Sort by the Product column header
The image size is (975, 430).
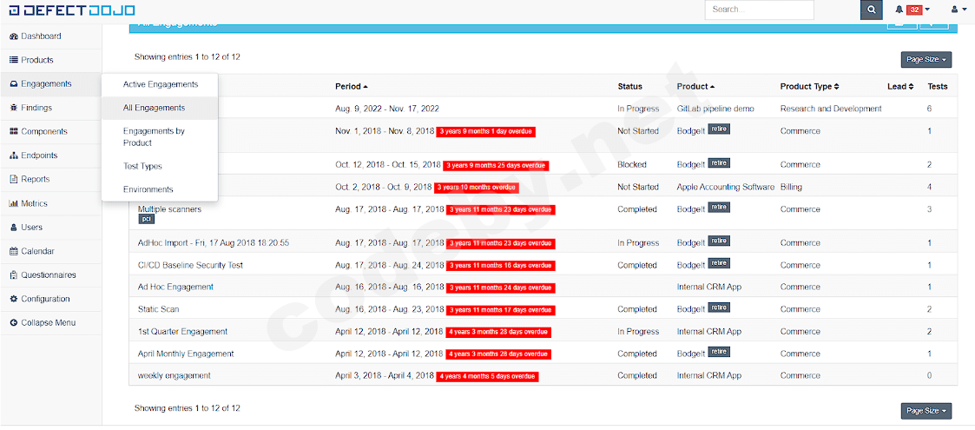[x=695, y=87]
